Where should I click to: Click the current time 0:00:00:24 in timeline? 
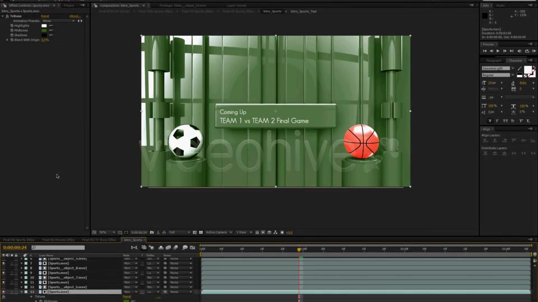coord(15,248)
